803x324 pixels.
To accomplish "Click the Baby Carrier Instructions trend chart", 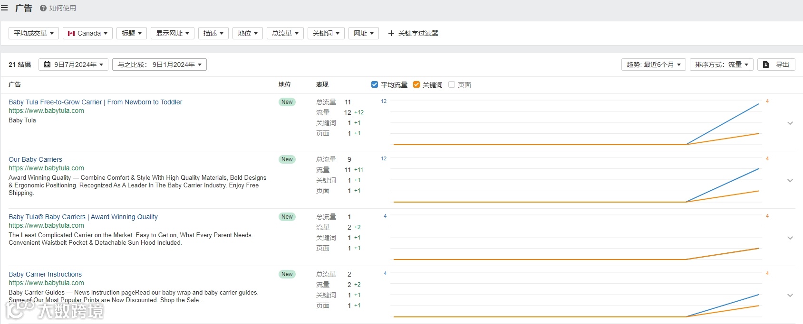I will coord(575,295).
